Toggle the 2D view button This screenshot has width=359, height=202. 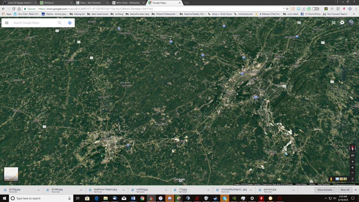click(353, 156)
